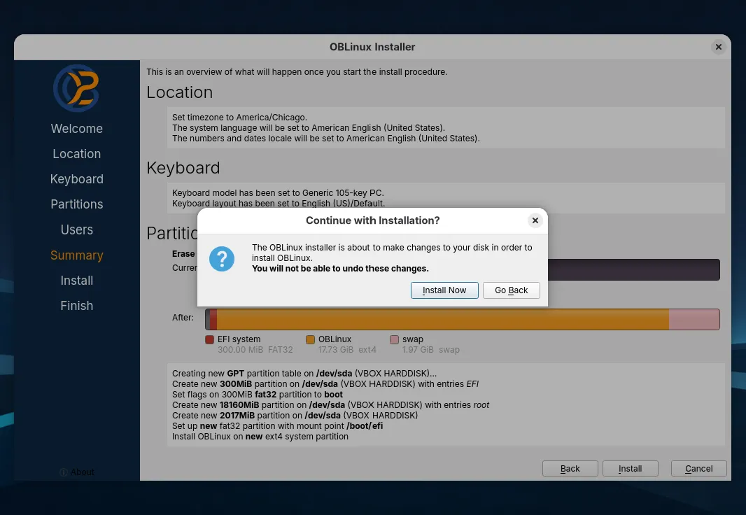
Task: Click the 'Set flags on 300MiB fat32' line
Action: coord(258,394)
